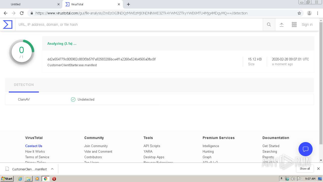Click the Chrome back arrow
The width and height of the screenshot is (323, 182).
[6, 13]
